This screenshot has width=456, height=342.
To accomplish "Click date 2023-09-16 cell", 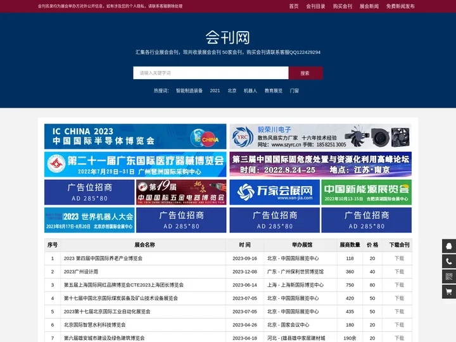I will click(x=244, y=258).
